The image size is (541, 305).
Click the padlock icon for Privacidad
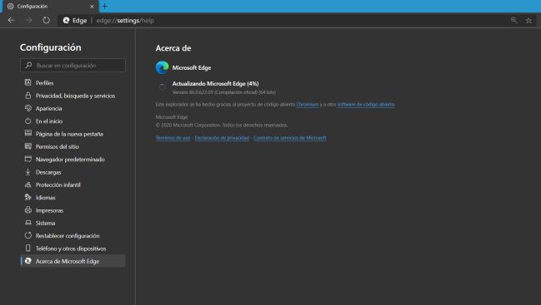28,96
